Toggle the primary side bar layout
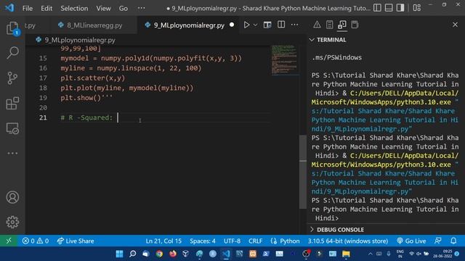The width and height of the screenshot is (465, 261). tap(377, 8)
